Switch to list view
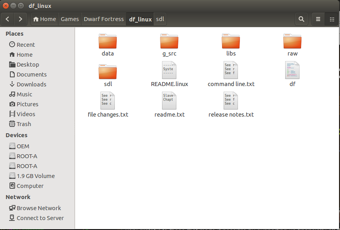The height and width of the screenshot is (230, 340). (x=318, y=19)
